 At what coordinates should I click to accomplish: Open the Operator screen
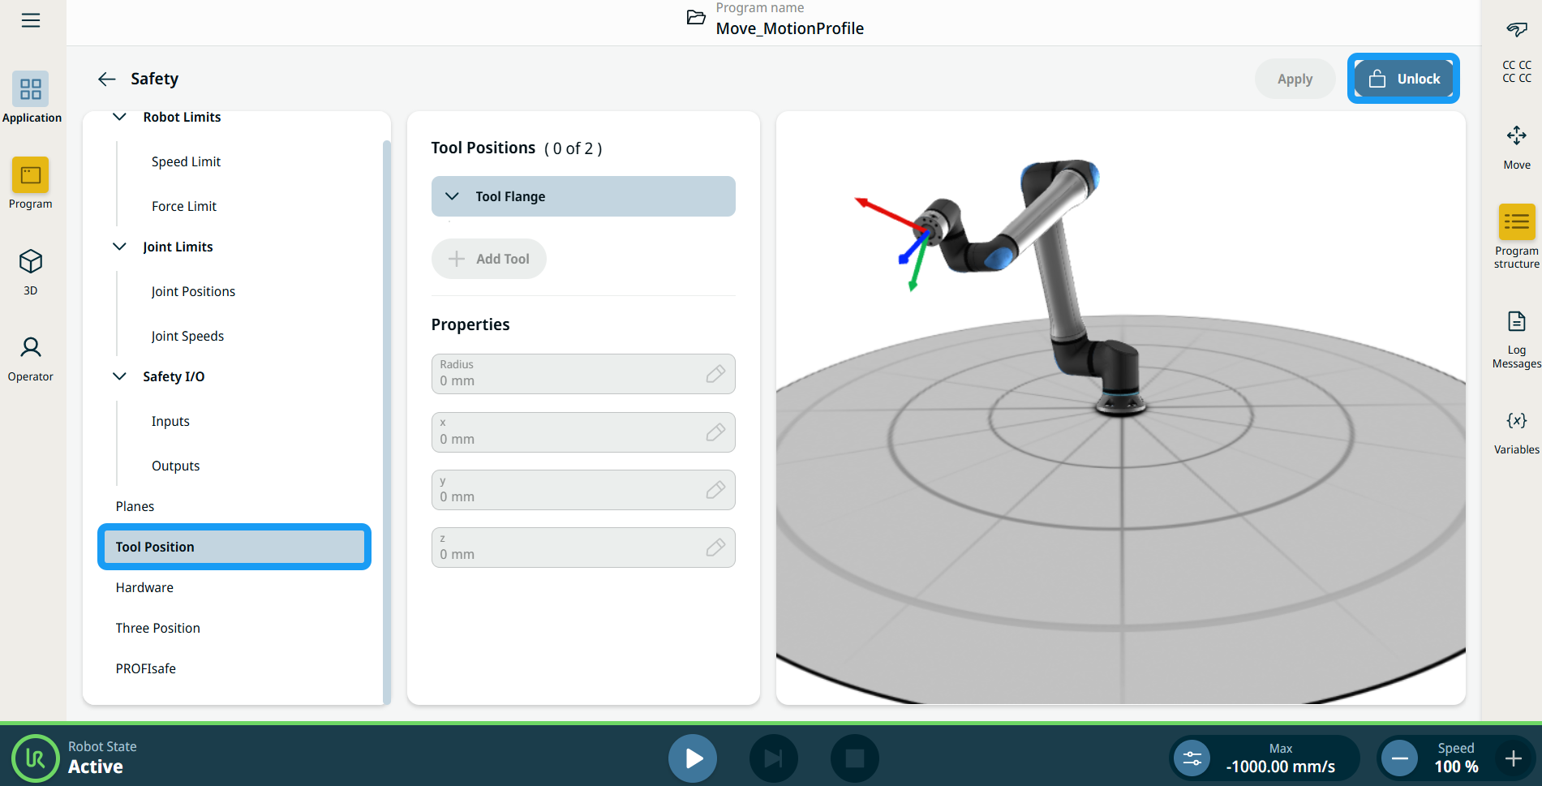31,357
